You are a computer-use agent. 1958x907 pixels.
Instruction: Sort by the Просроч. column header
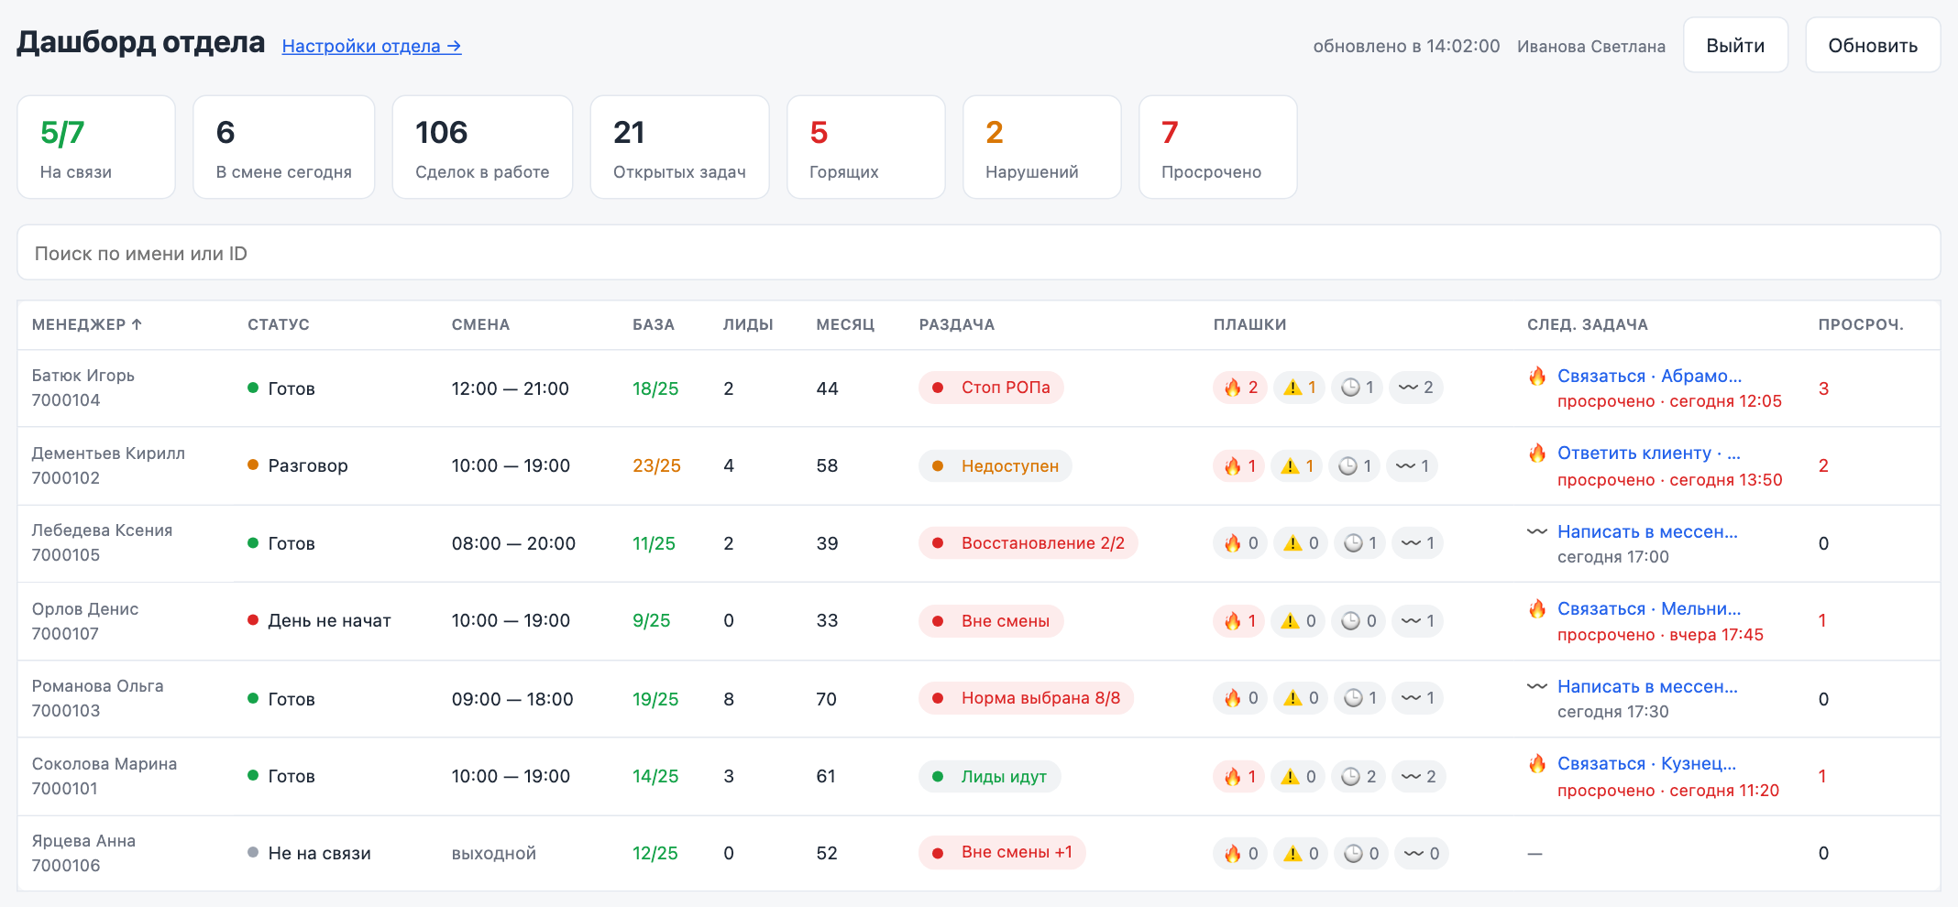coord(1861,324)
